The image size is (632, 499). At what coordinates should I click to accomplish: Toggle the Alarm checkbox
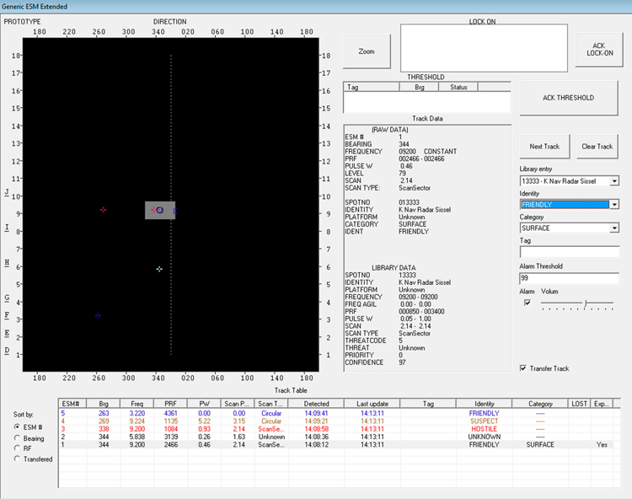(528, 303)
